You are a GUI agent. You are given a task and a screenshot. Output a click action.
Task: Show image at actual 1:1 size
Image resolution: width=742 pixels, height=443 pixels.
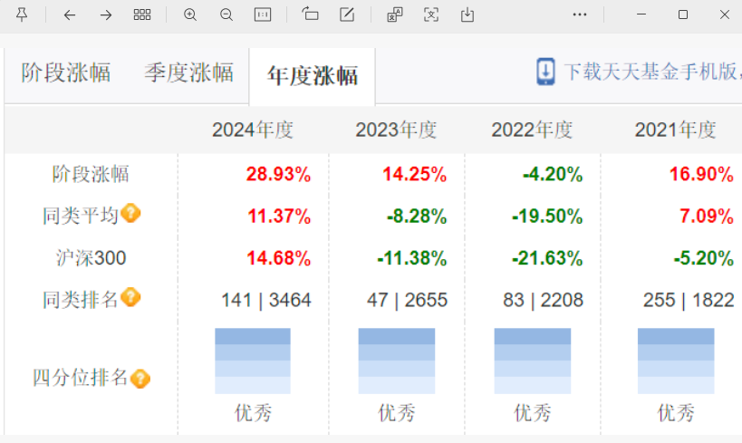click(263, 15)
